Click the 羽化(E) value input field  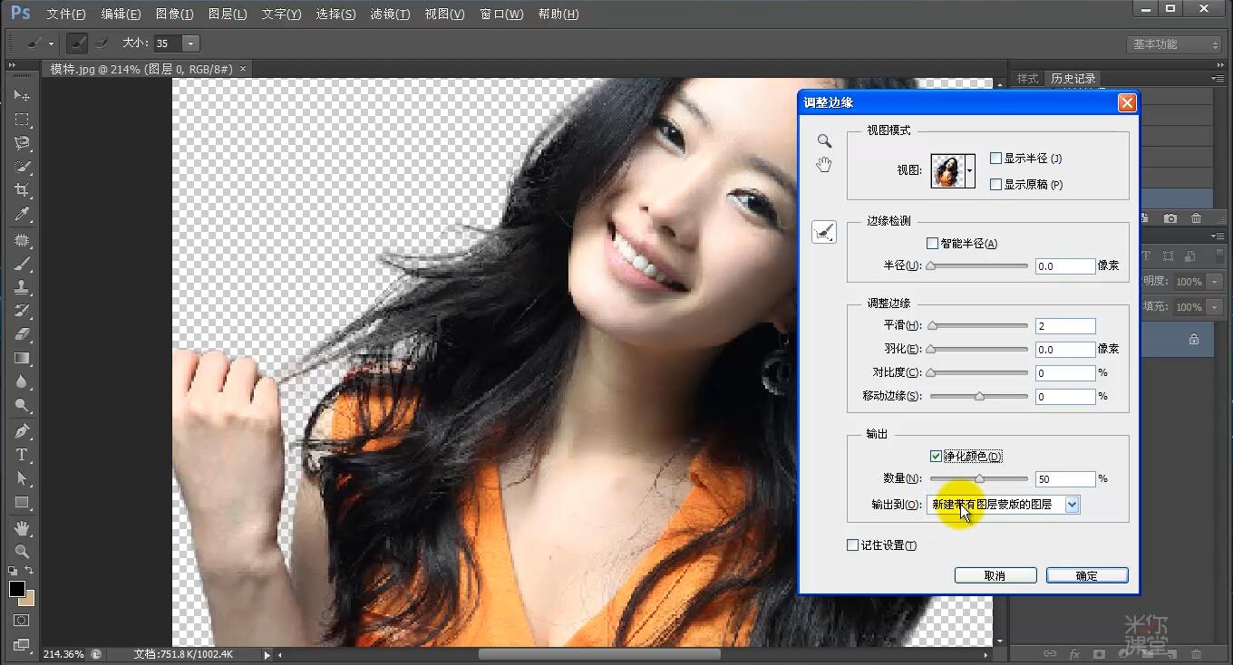point(1064,349)
